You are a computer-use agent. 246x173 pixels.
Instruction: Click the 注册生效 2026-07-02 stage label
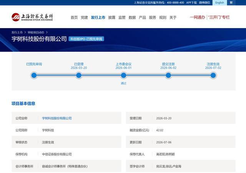[213, 66]
